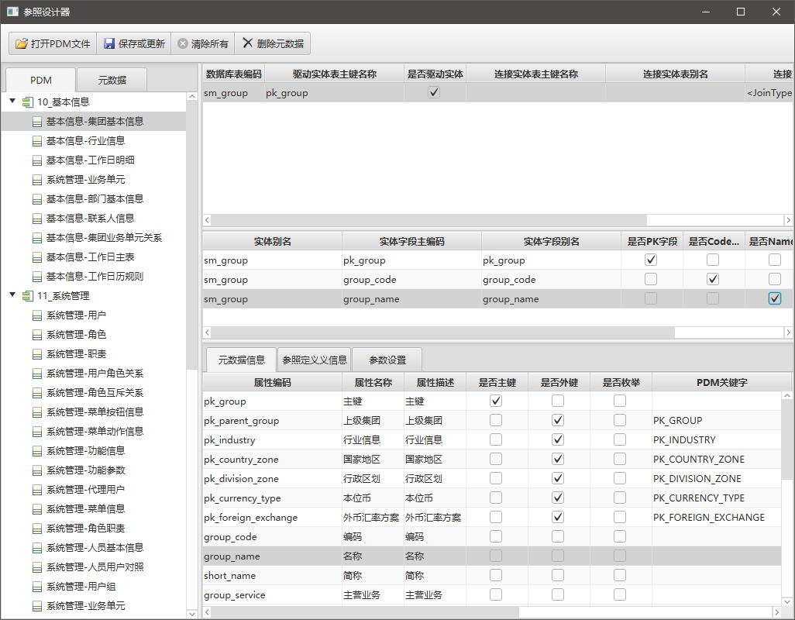
Task: Click the top table horizontal scrollbar thumb
Action: [x=429, y=220]
